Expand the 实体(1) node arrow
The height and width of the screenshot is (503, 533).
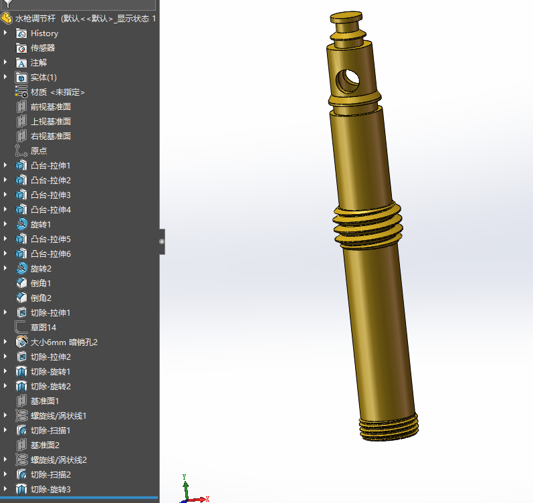pyautogui.click(x=5, y=77)
